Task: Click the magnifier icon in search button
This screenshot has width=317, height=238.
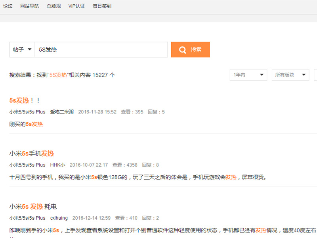Action: pyautogui.click(x=182, y=50)
